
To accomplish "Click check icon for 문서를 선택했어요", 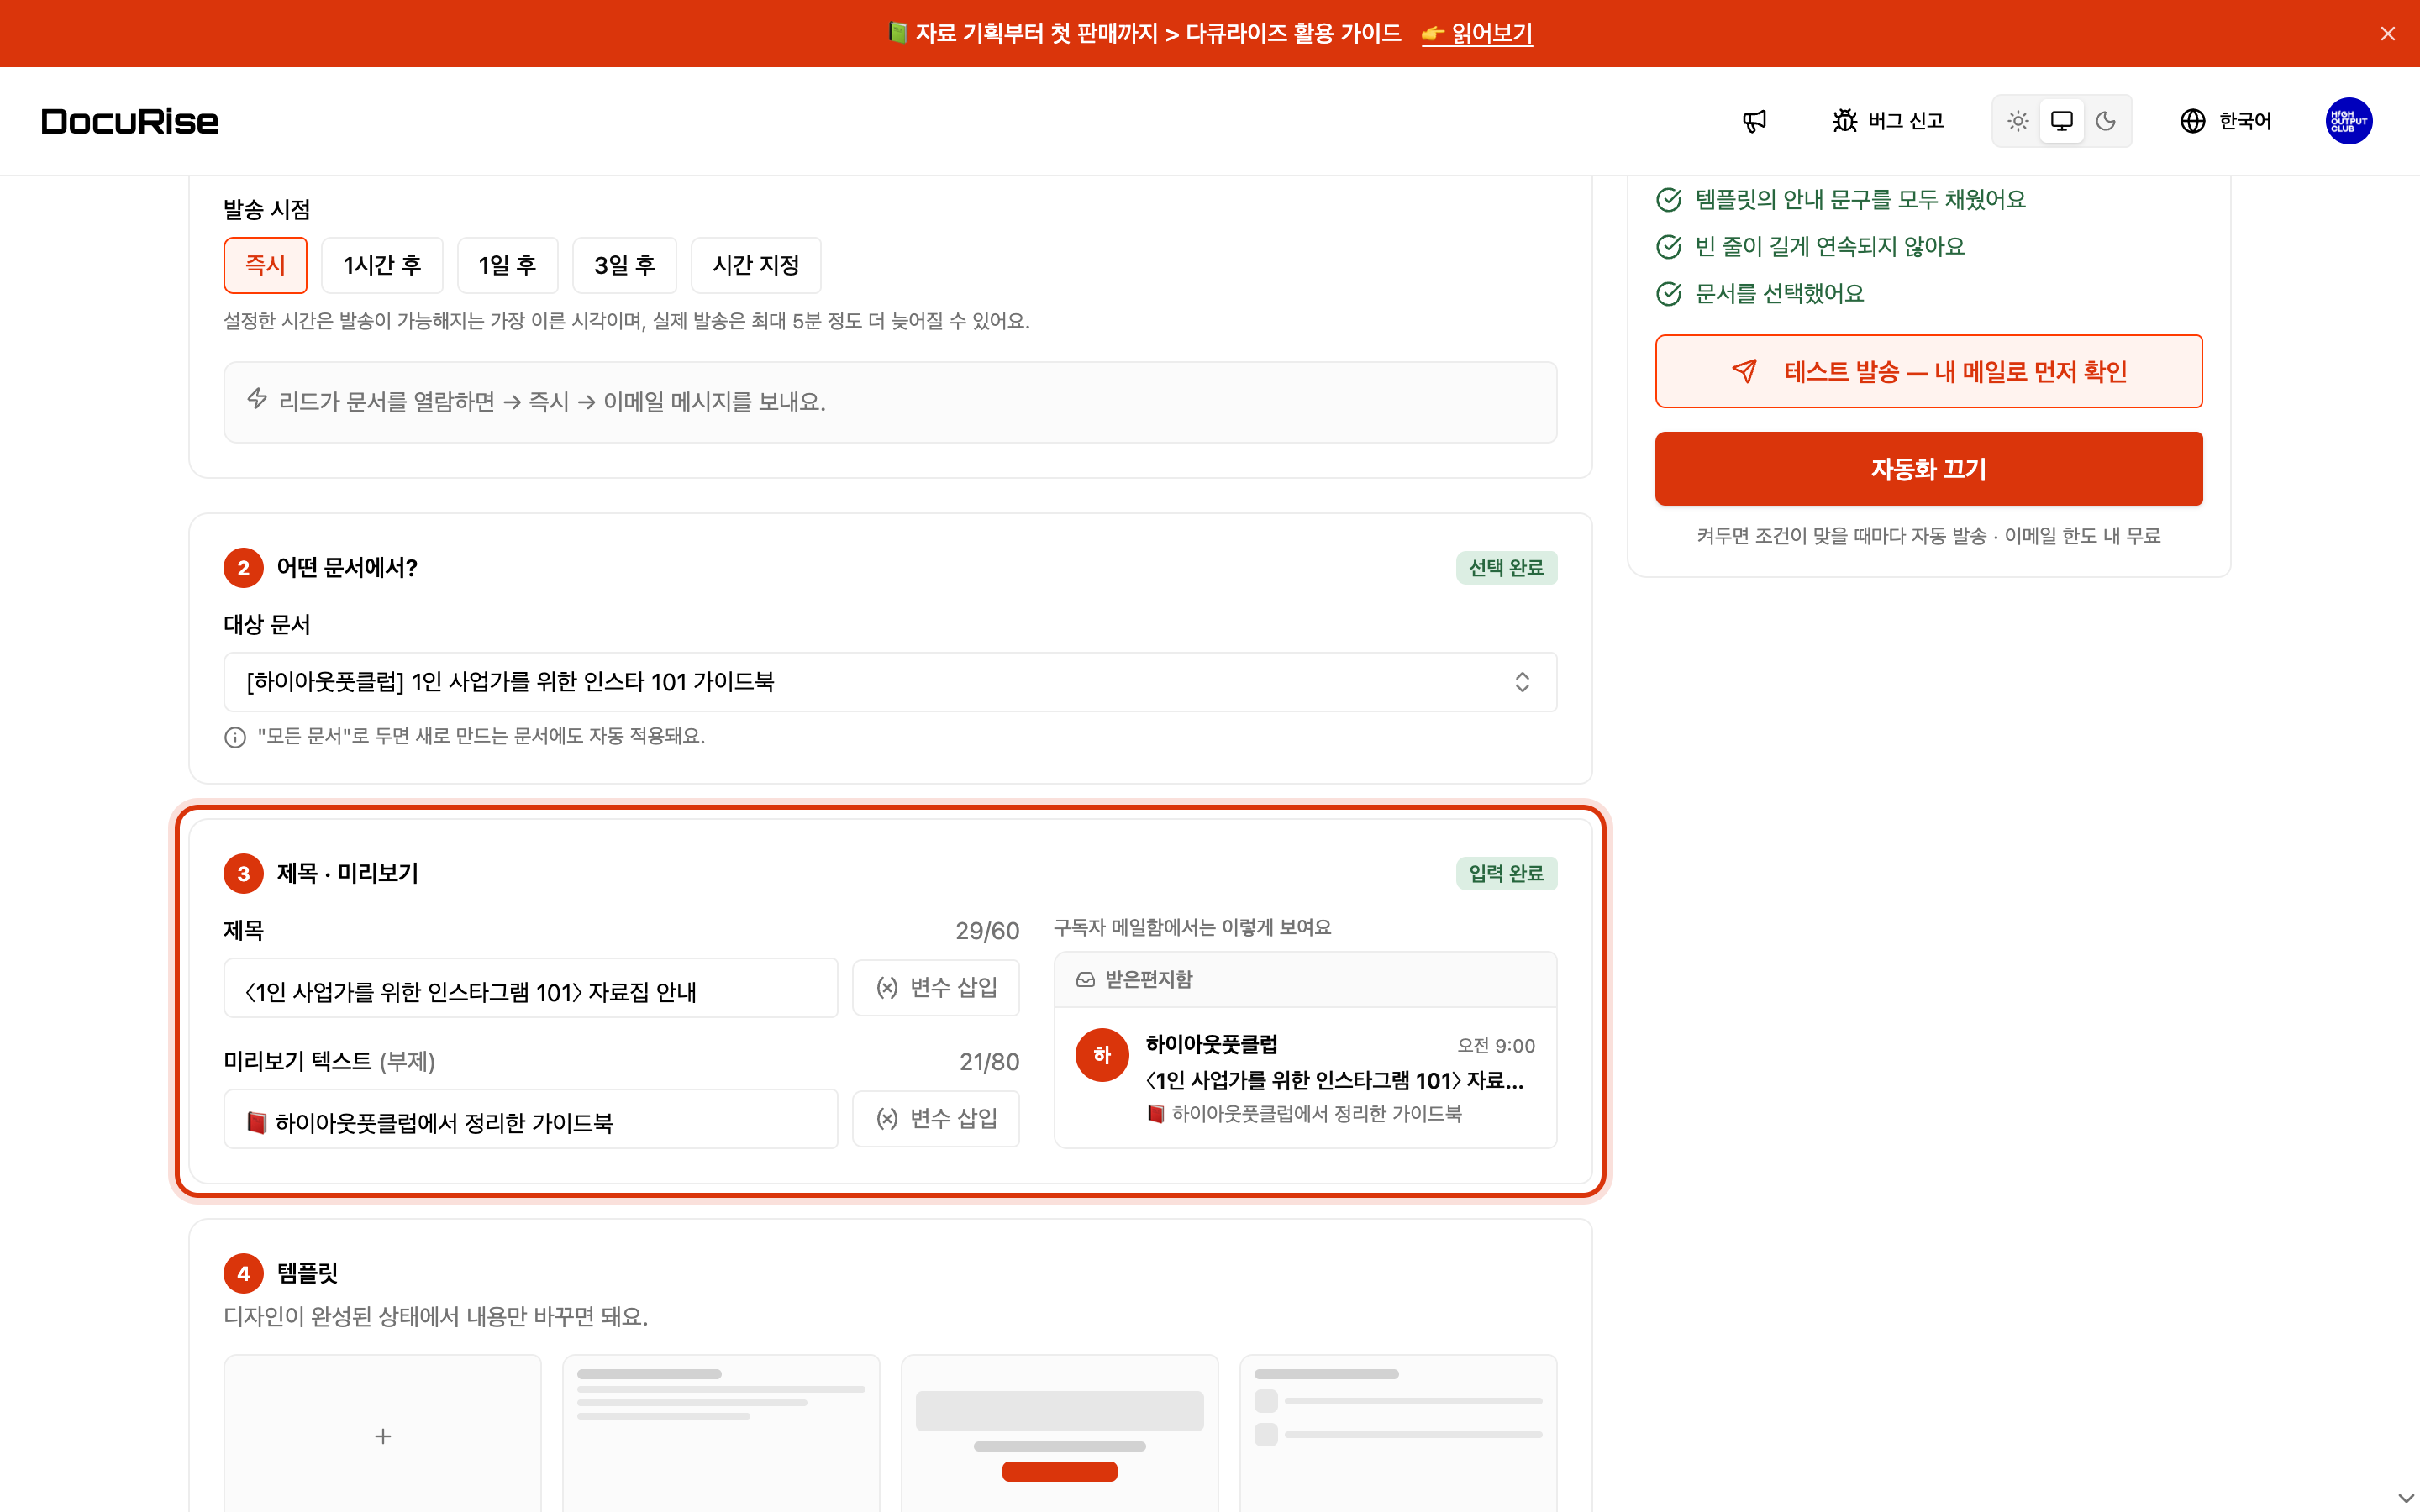I will pos(1669,294).
